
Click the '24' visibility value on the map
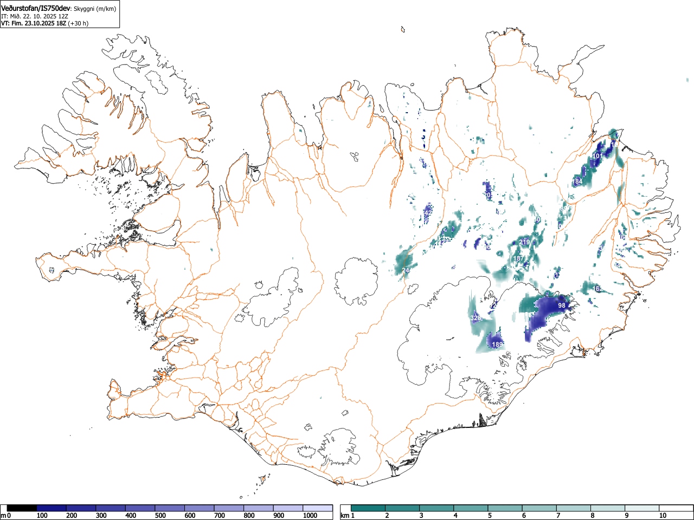click(x=406, y=270)
